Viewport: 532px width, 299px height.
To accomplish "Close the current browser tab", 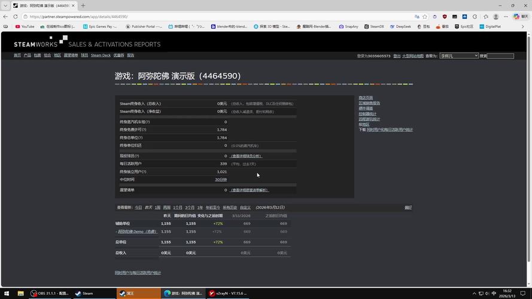I will point(73,6).
